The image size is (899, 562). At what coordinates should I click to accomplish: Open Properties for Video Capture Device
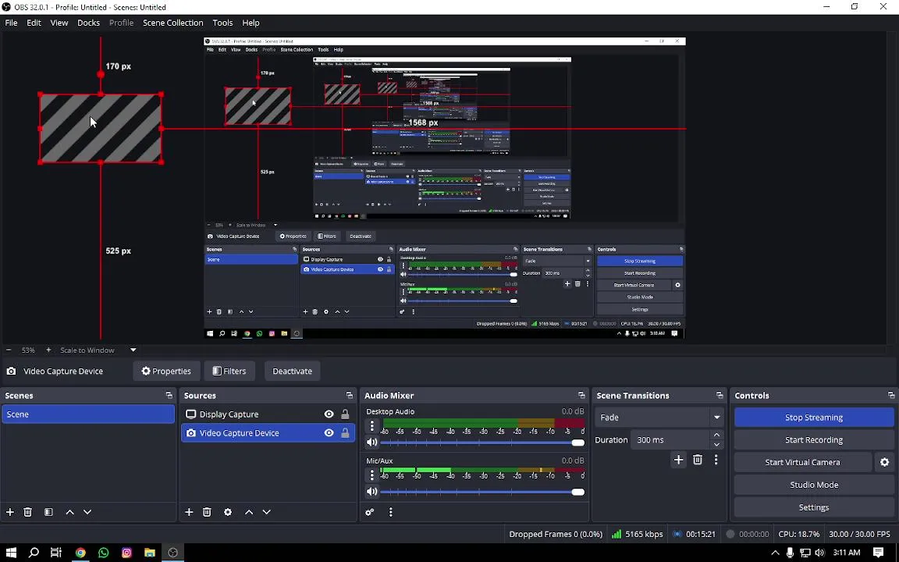pyautogui.click(x=166, y=371)
